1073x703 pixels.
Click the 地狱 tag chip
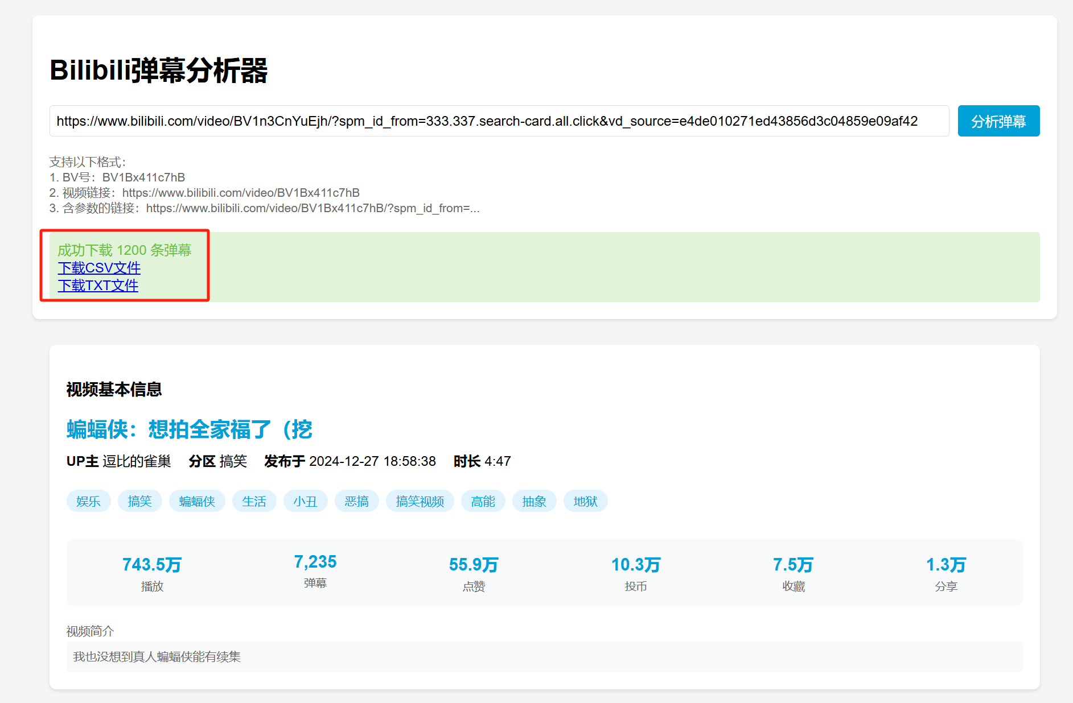(x=585, y=501)
